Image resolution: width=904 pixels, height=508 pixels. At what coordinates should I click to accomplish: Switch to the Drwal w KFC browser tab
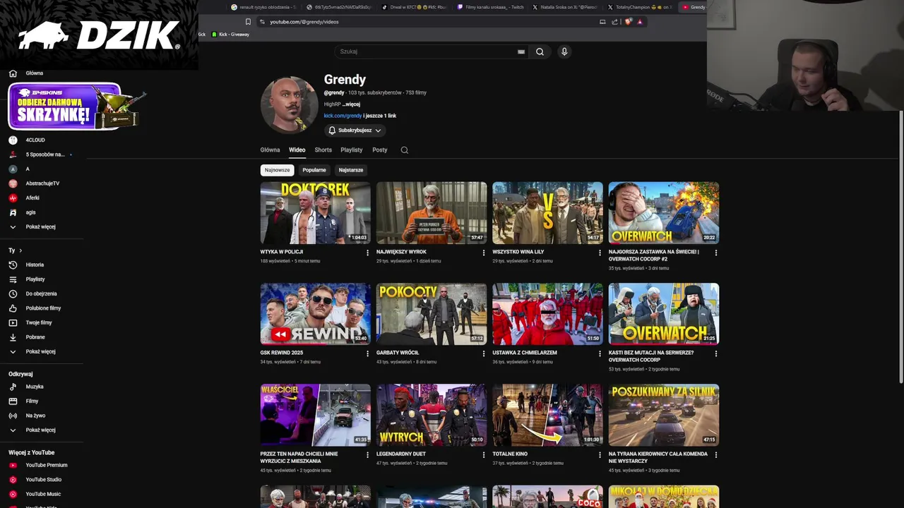coord(415,7)
